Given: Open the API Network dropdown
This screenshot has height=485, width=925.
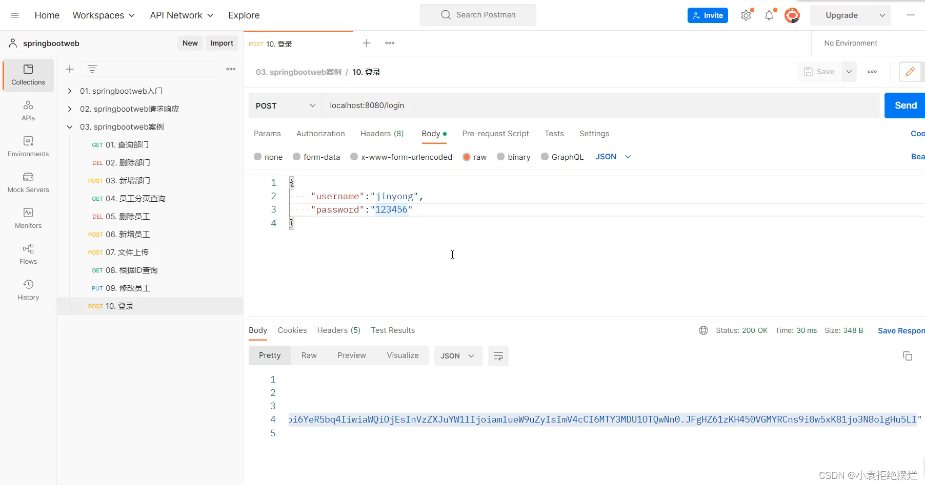Looking at the screenshot, I should pos(182,15).
